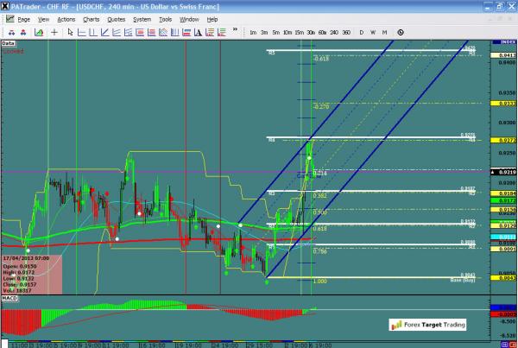Viewport: 518px width, 348px height.
Task: Click the yellow 0.9333 price label
Action: [507, 103]
